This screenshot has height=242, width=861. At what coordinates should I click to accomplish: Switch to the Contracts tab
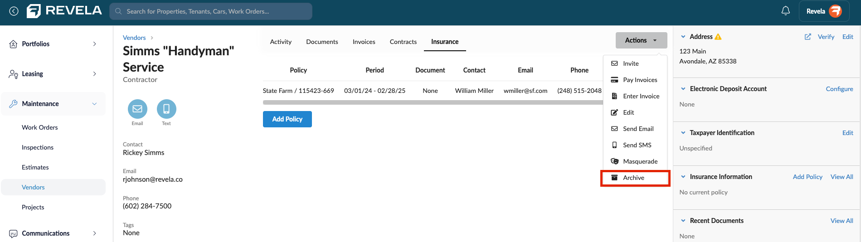pos(403,42)
